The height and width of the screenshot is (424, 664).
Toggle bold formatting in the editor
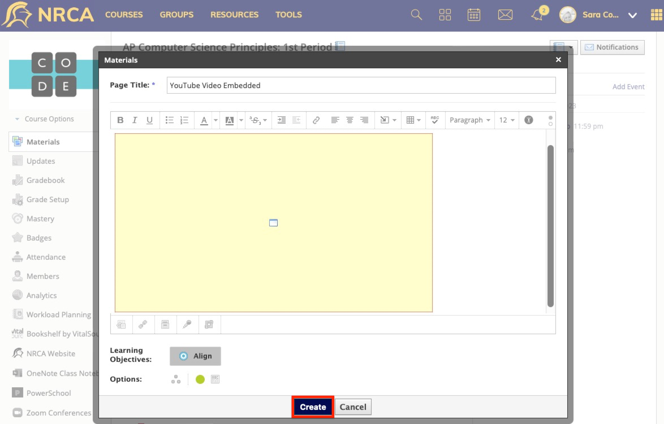(x=120, y=120)
